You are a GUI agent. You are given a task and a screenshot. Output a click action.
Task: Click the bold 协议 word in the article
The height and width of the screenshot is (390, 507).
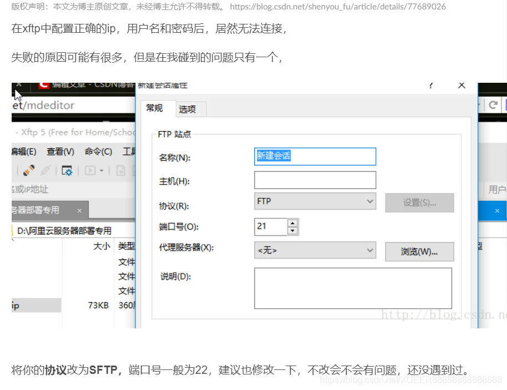click(x=56, y=370)
